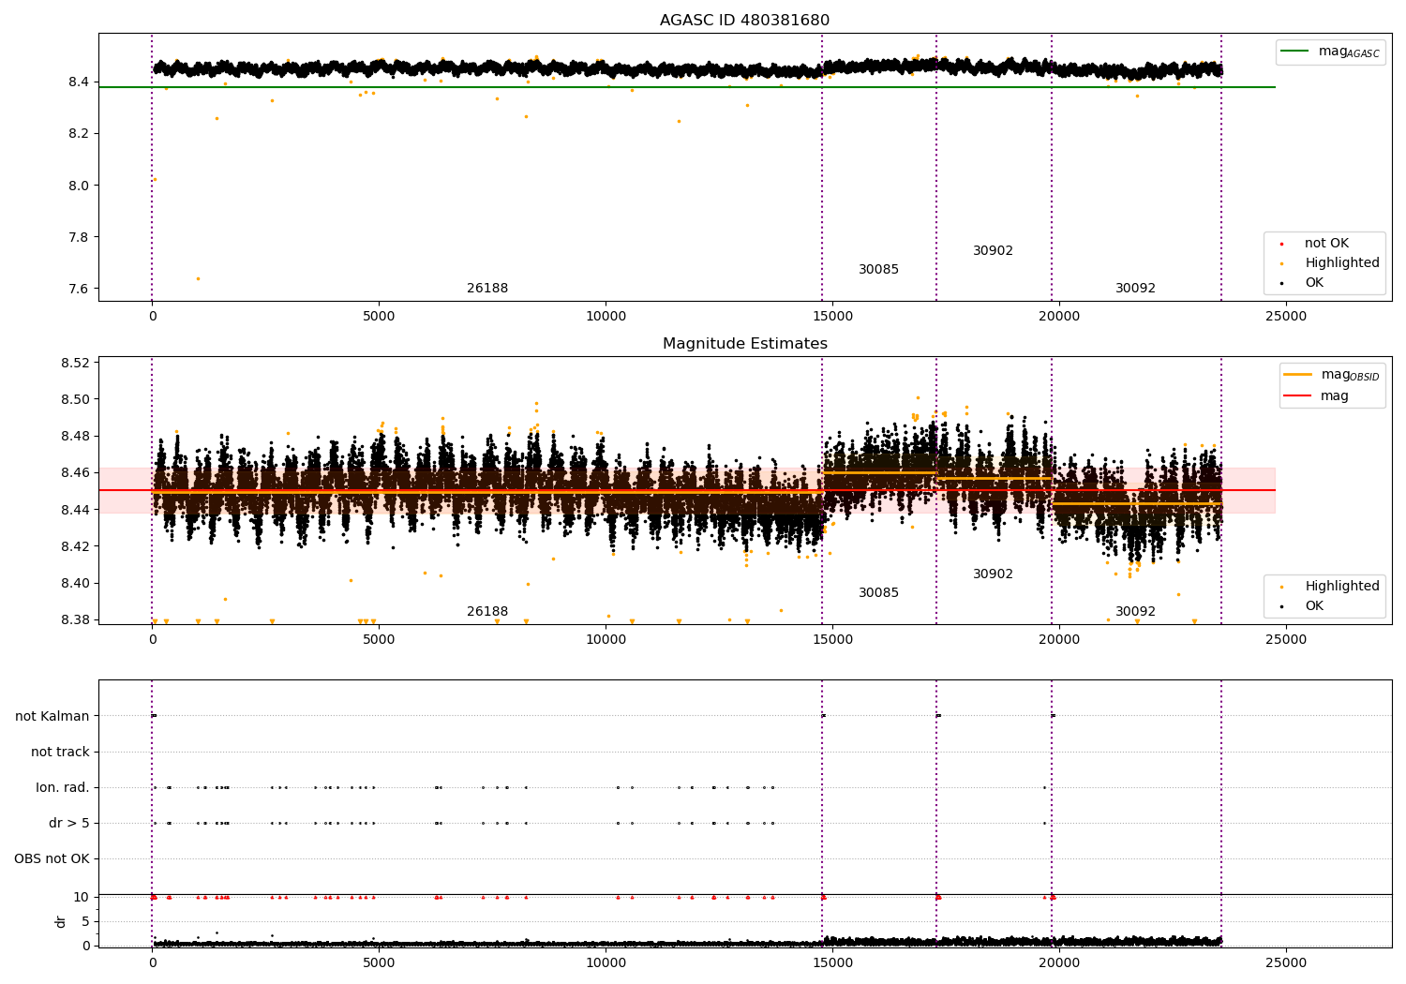Click the 'Magnitude Estimates' subplot title
This screenshot has width=1406, height=984.
click(x=744, y=344)
